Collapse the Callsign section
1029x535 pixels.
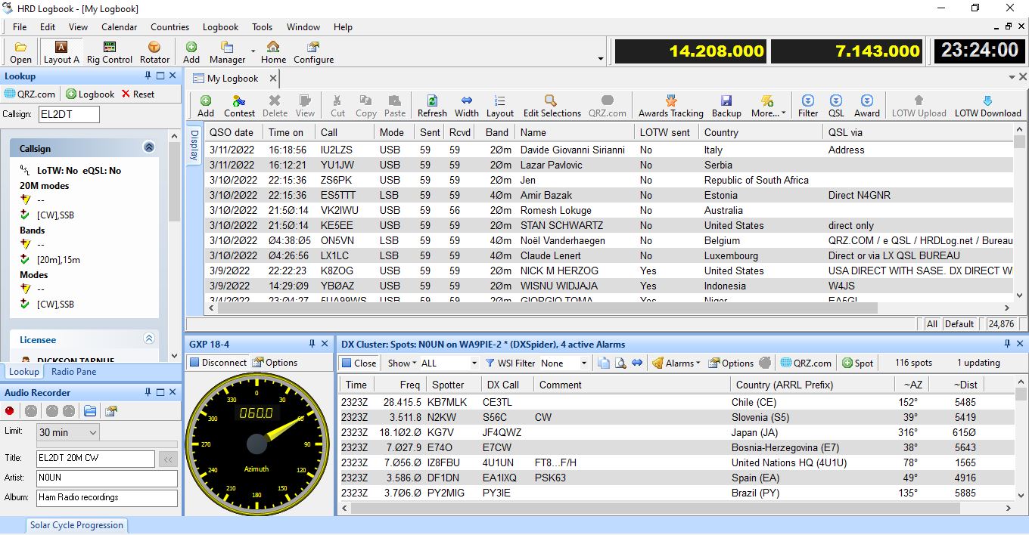click(149, 148)
